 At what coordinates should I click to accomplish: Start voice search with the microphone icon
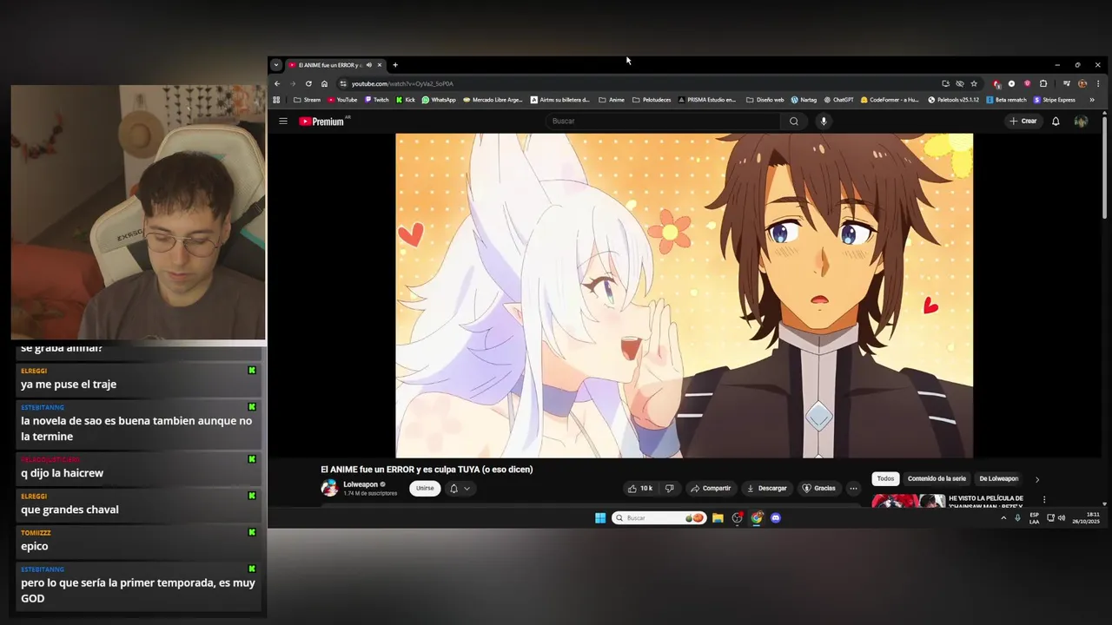[x=824, y=122]
